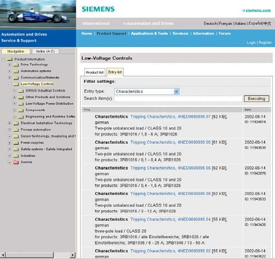
Task: Open the Home menu item
Action: (87, 33)
